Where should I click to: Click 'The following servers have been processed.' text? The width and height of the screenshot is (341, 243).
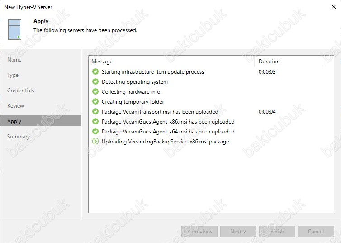click(x=85, y=30)
